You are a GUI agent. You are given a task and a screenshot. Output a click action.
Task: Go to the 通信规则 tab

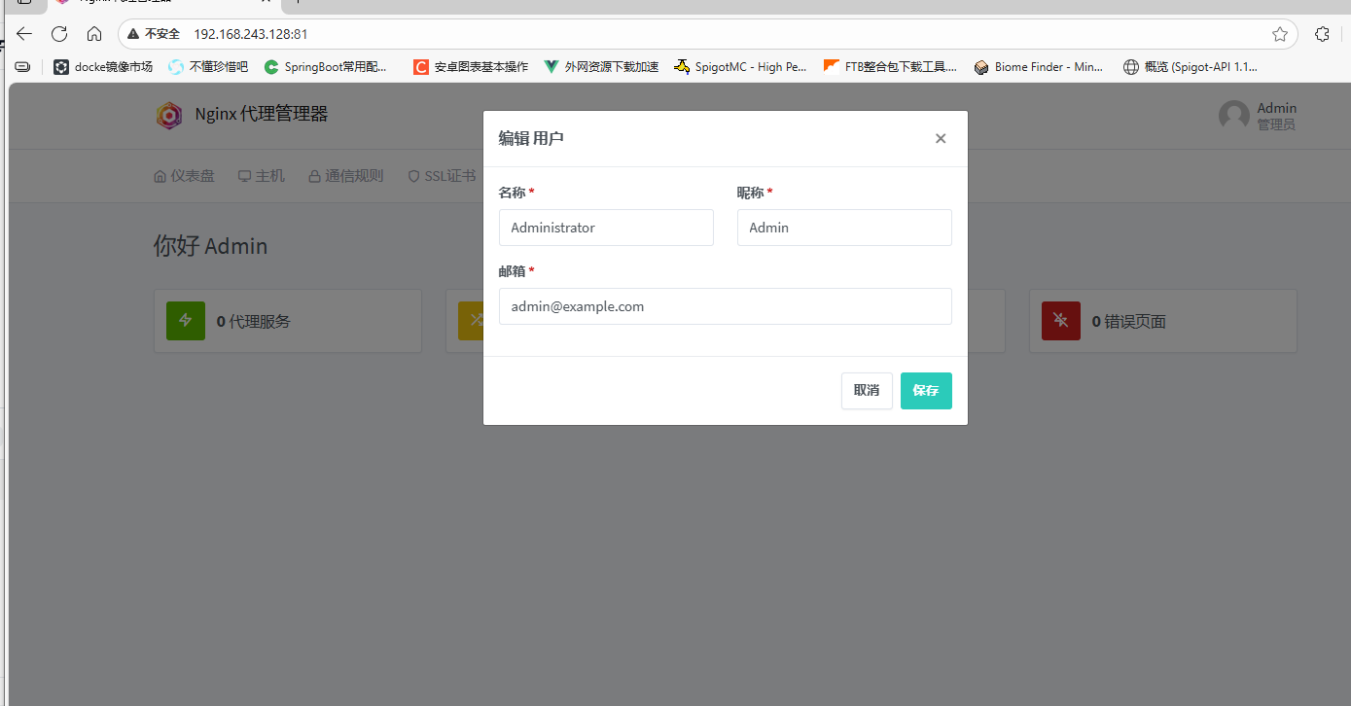click(x=345, y=176)
